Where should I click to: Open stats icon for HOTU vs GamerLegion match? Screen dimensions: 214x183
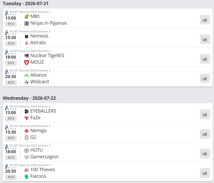205,153
